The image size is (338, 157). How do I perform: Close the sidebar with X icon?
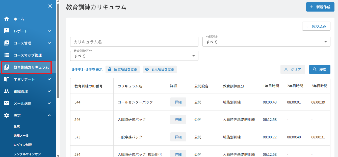pos(50,6)
